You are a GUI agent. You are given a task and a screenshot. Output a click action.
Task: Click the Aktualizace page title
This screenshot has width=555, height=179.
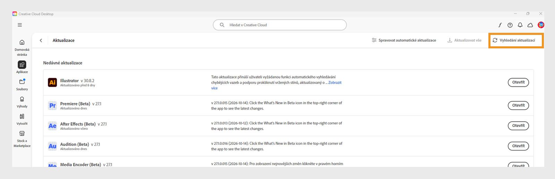click(63, 40)
